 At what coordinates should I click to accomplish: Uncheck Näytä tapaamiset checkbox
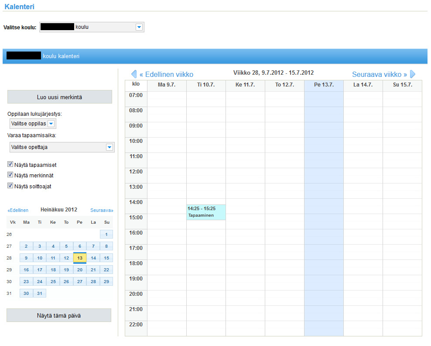coord(10,164)
